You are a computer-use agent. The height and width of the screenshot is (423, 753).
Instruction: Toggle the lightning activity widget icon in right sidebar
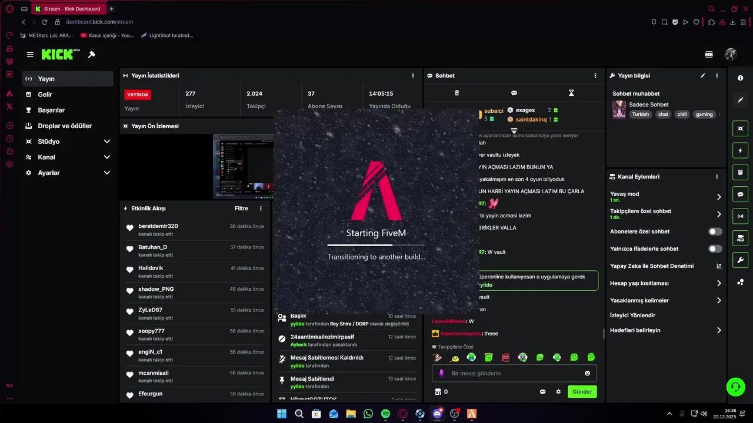(740, 150)
